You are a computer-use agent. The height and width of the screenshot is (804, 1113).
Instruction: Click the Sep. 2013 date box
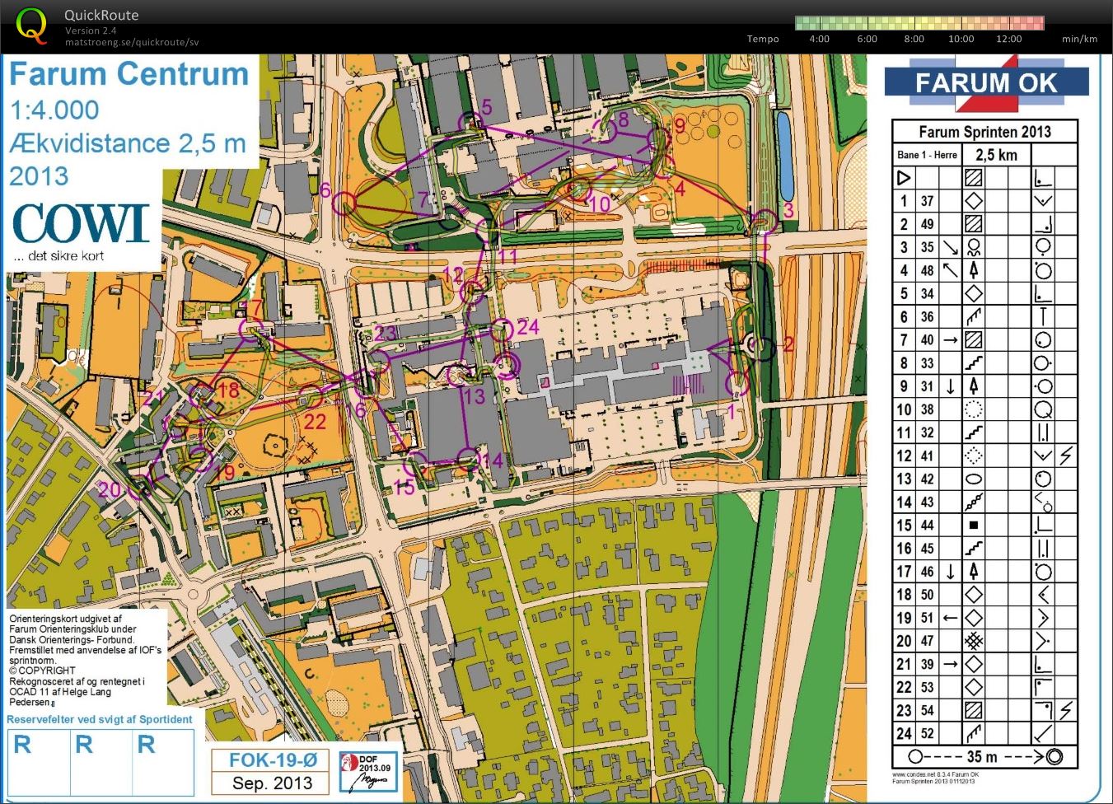pyautogui.click(x=270, y=783)
